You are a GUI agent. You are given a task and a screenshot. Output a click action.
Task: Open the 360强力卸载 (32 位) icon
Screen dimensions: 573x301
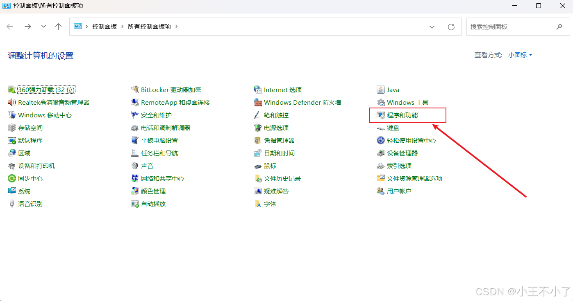coord(12,90)
